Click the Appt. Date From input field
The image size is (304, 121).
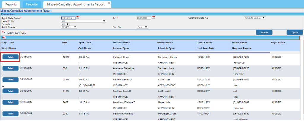tap(68, 18)
